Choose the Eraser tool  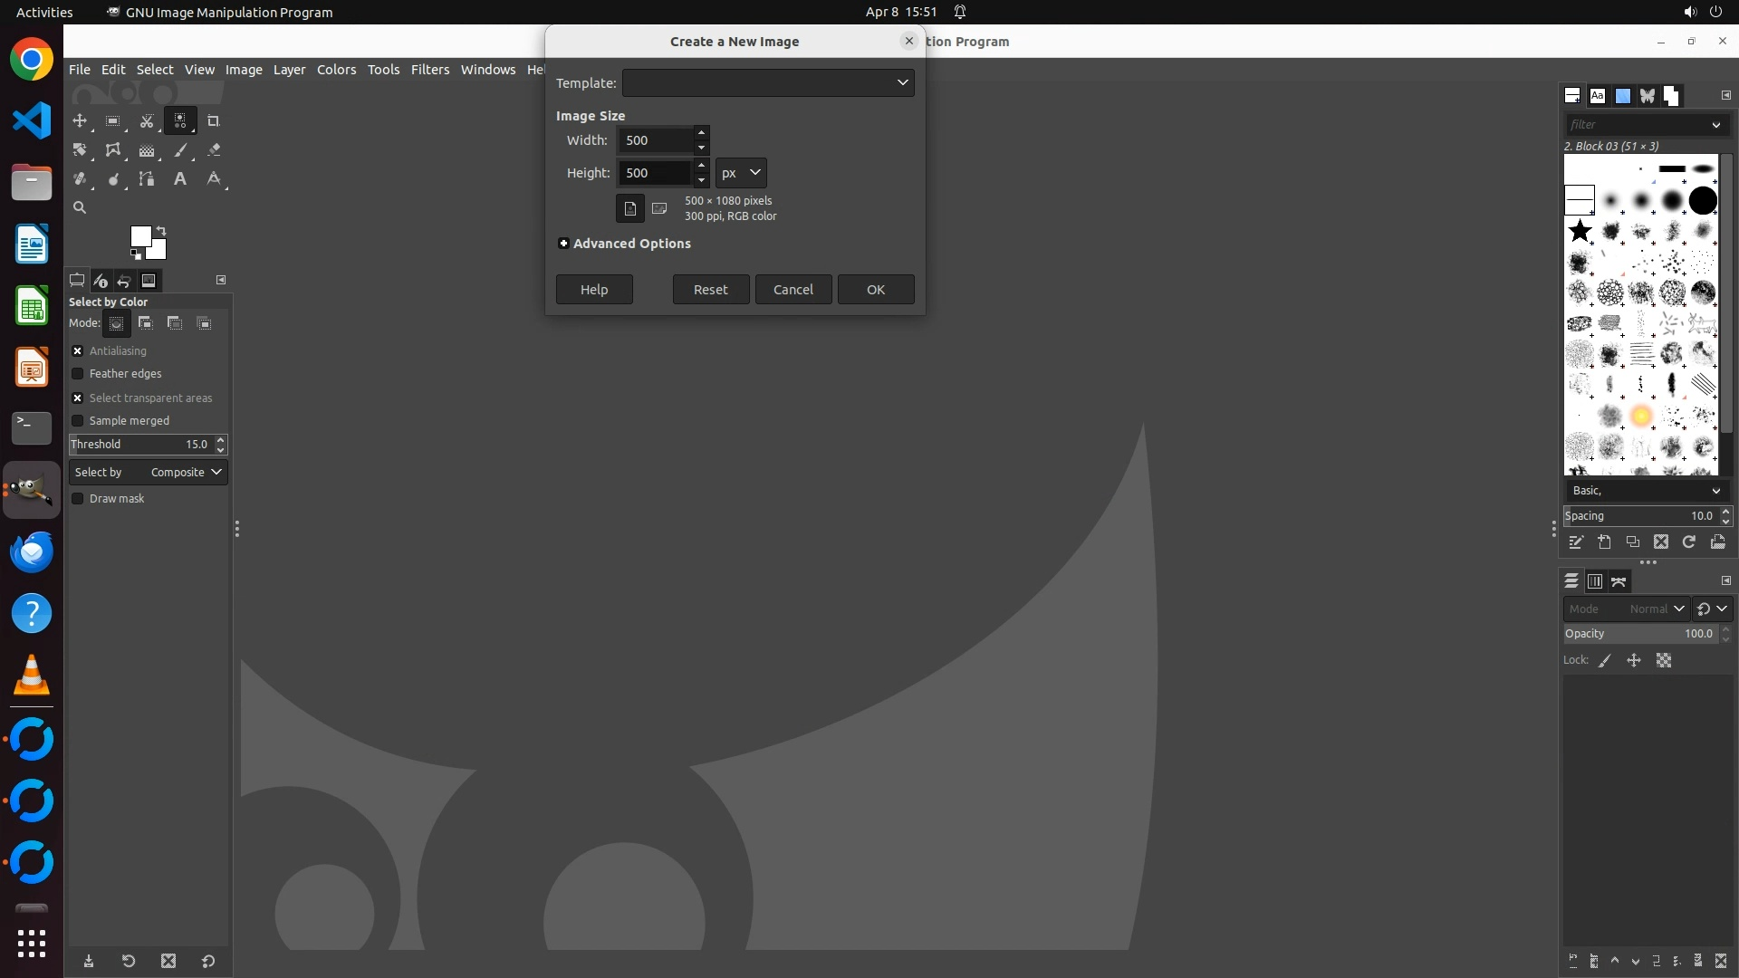[x=214, y=150]
